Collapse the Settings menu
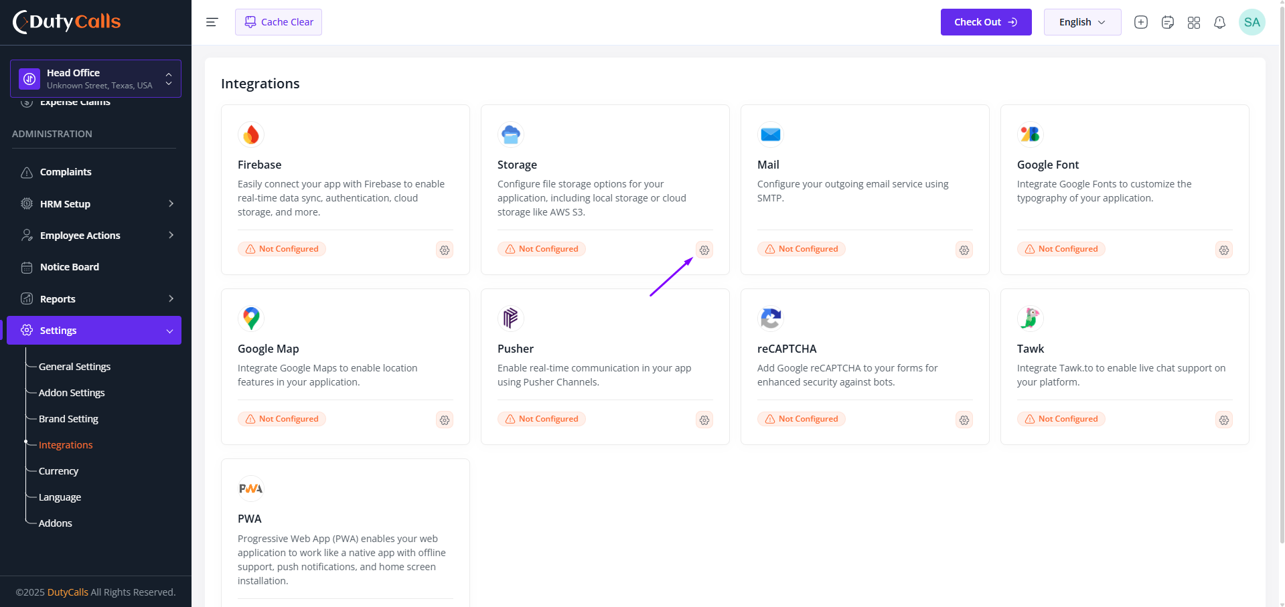This screenshot has width=1285, height=607. click(x=94, y=331)
